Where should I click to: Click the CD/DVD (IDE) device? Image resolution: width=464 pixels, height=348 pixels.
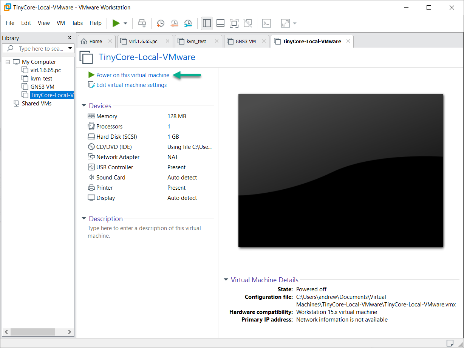click(150, 147)
